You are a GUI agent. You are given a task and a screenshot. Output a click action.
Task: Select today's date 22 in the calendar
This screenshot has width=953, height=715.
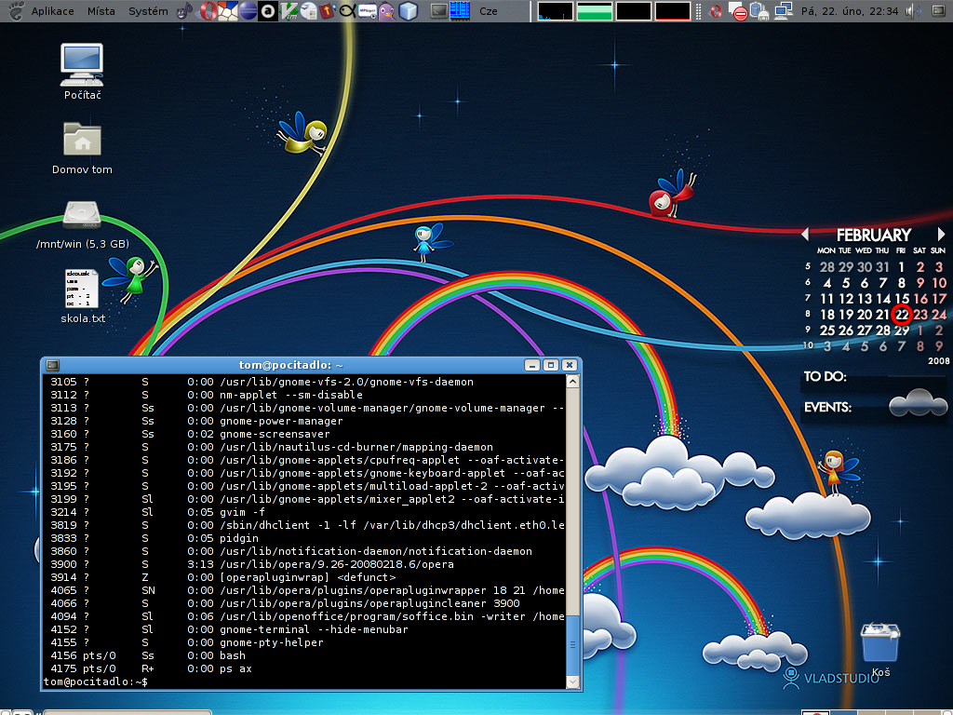[x=901, y=315]
